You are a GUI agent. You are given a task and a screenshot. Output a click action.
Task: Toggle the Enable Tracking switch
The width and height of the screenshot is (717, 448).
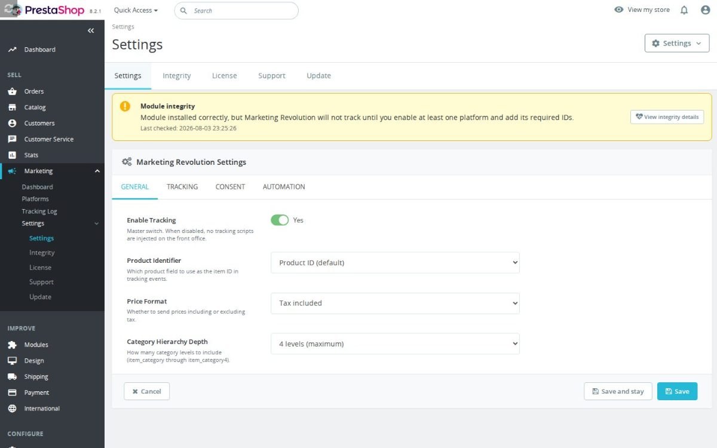(x=280, y=220)
